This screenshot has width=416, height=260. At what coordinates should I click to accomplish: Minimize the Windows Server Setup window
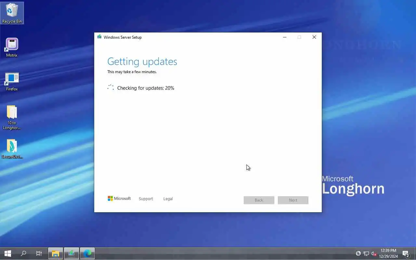pos(285,37)
